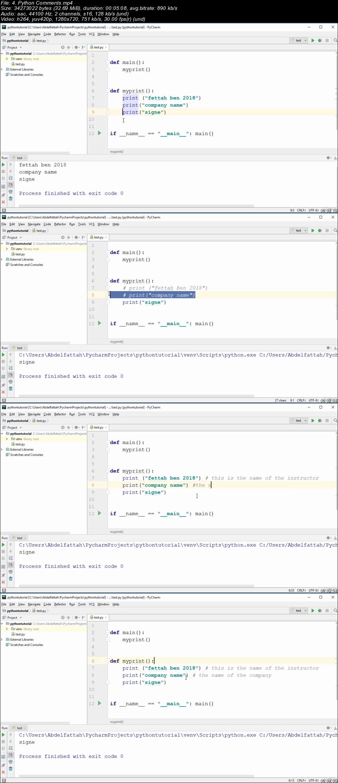Click the status bar tool-window icon in fourth frame
This screenshot has width=338, height=783.
4,780
